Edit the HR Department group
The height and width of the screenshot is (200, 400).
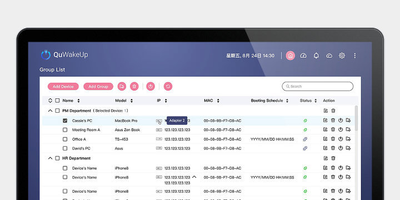[326, 158]
